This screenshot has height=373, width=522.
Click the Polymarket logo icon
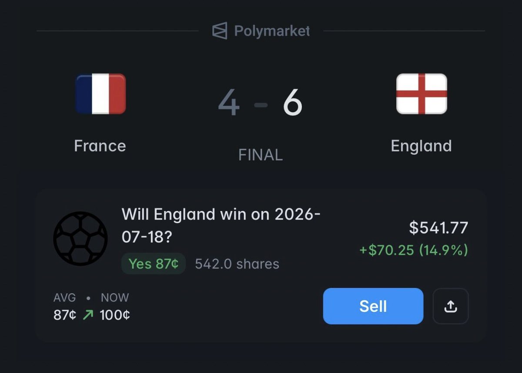coord(220,31)
